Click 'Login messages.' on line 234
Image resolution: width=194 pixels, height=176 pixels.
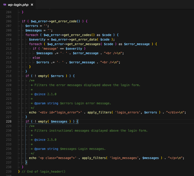[92, 149]
